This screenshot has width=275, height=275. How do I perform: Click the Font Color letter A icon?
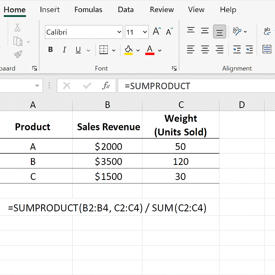pyautogui.click(x=150, y=50)
